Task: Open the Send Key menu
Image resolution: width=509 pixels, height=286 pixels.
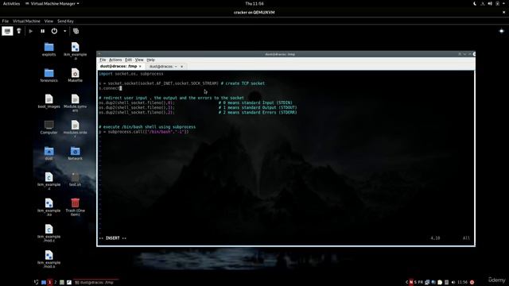Action: coord(65,21)
